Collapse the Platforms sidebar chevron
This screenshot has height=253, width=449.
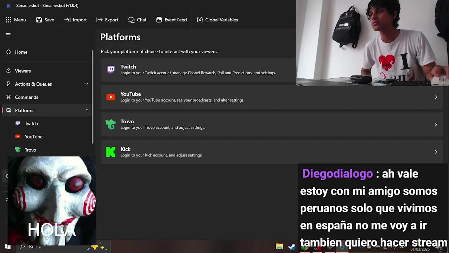(87, 110)
